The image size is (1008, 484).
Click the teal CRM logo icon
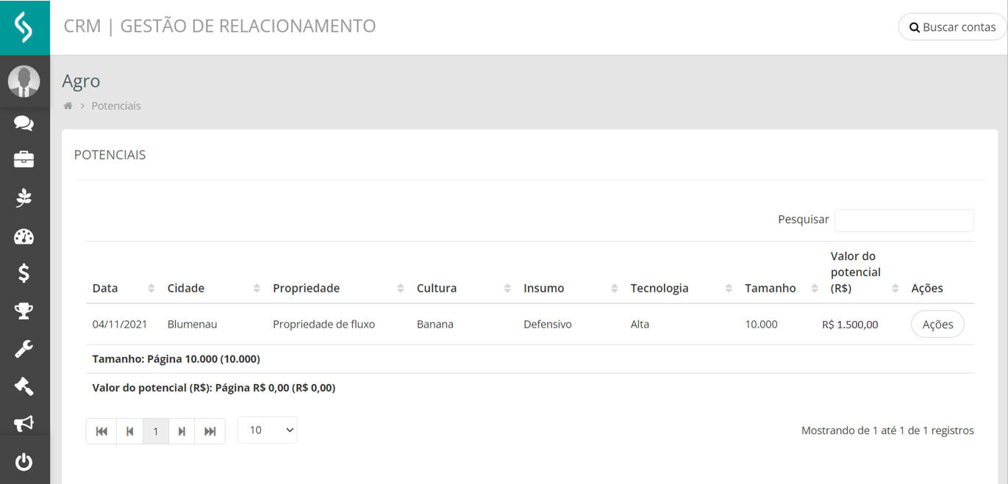point(24,27)
